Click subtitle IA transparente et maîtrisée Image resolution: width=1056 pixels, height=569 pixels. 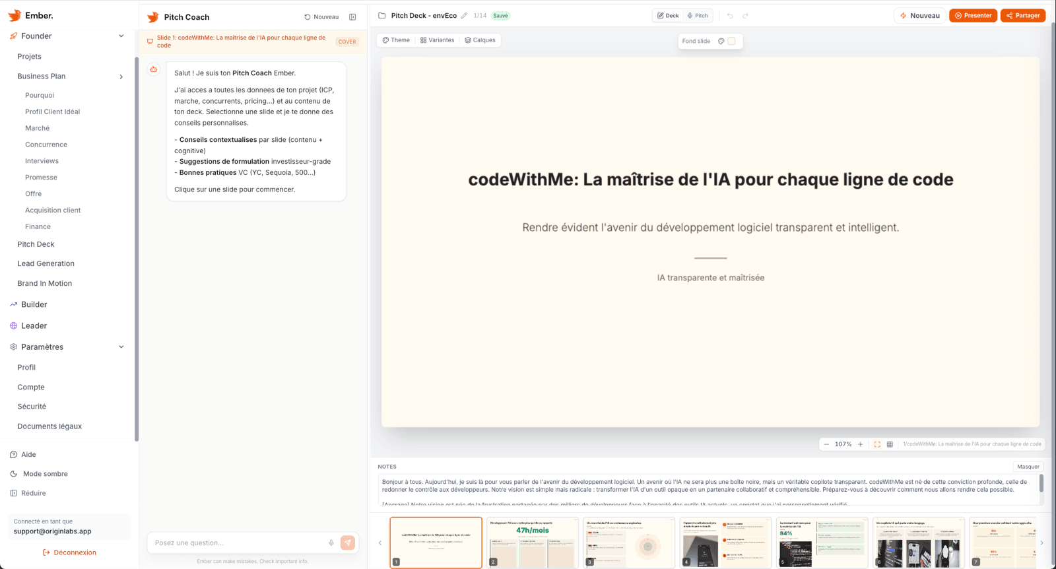pyautogui.click(x=711, y=278)
